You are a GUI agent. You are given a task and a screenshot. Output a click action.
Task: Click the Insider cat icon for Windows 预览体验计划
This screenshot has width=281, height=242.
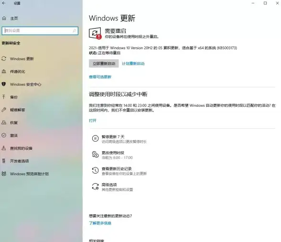4,174
